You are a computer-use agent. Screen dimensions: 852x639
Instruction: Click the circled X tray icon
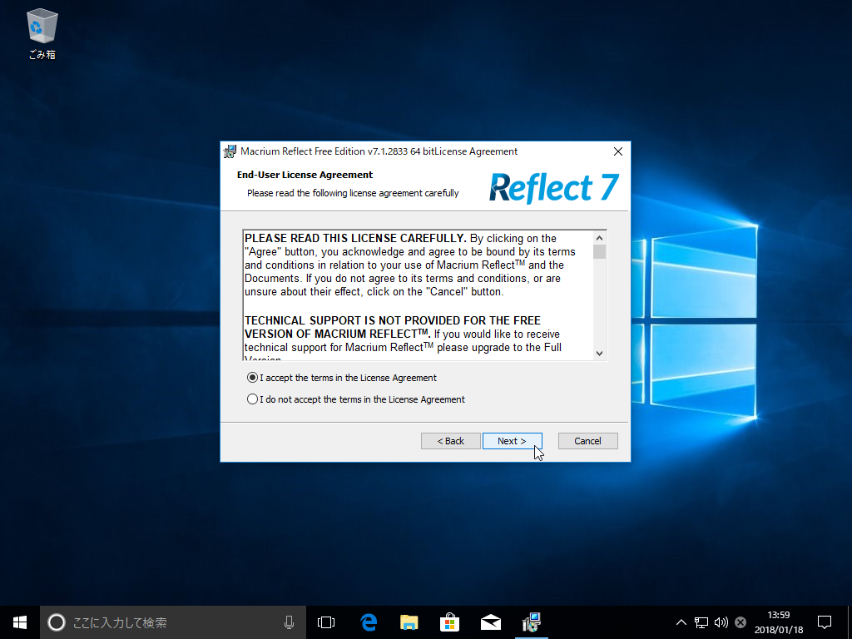[740, 622]
